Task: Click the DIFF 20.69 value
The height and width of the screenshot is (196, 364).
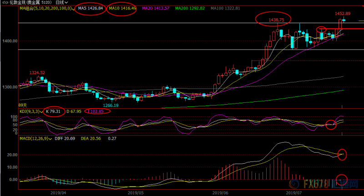Action: coord(65,139)
